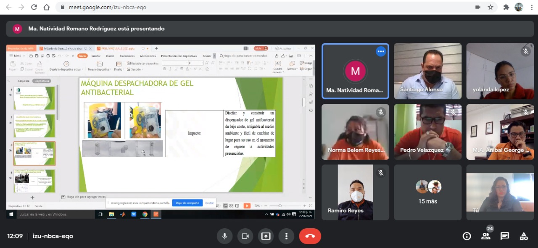Mute the microphone in the call bar
Viewport: 538px width, 248px height.
pos(224,236)
